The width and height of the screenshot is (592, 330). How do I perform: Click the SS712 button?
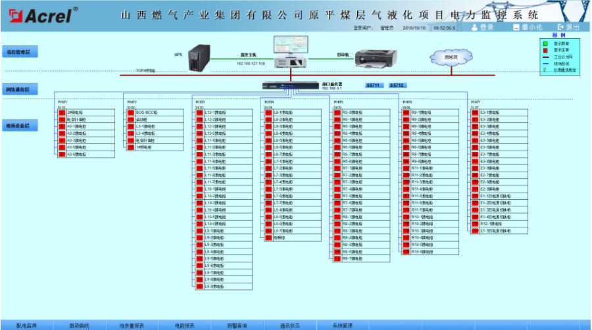click(398, 85)
